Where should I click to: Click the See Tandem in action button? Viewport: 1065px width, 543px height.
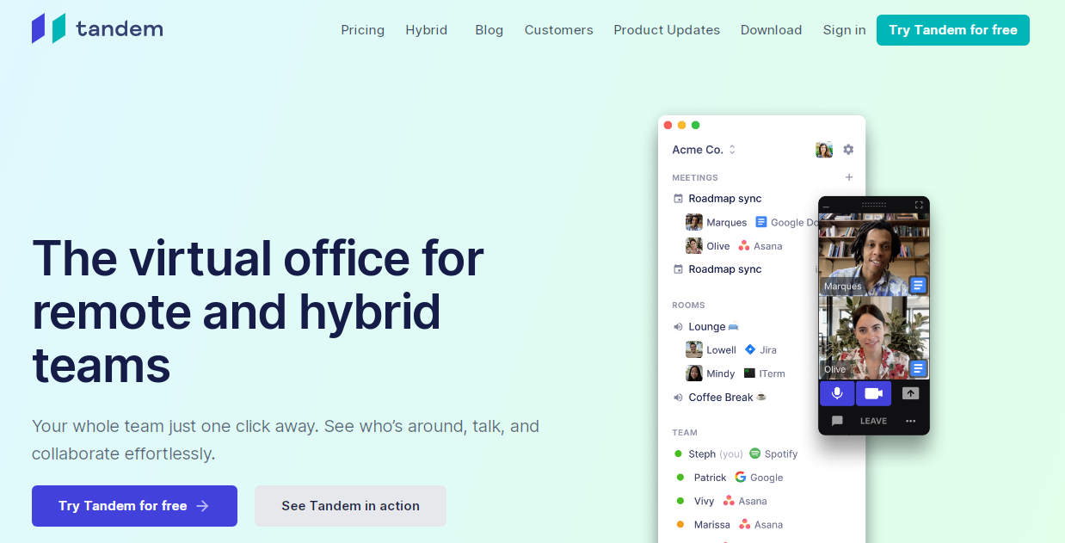[350, 506]
